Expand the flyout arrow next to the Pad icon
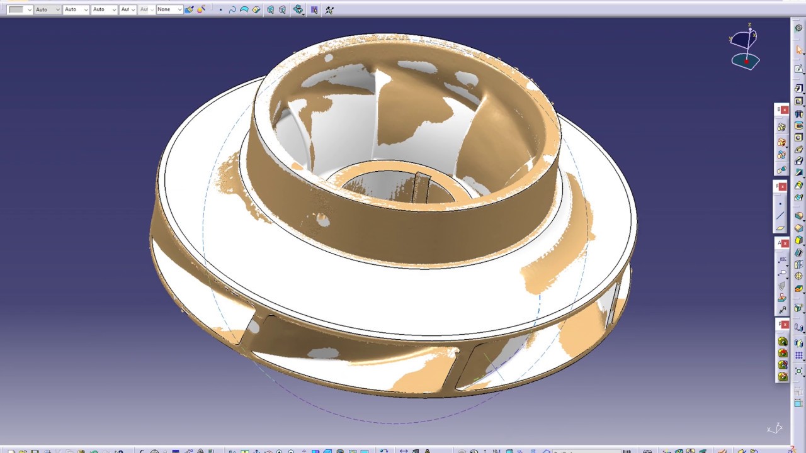 point(803,92)
